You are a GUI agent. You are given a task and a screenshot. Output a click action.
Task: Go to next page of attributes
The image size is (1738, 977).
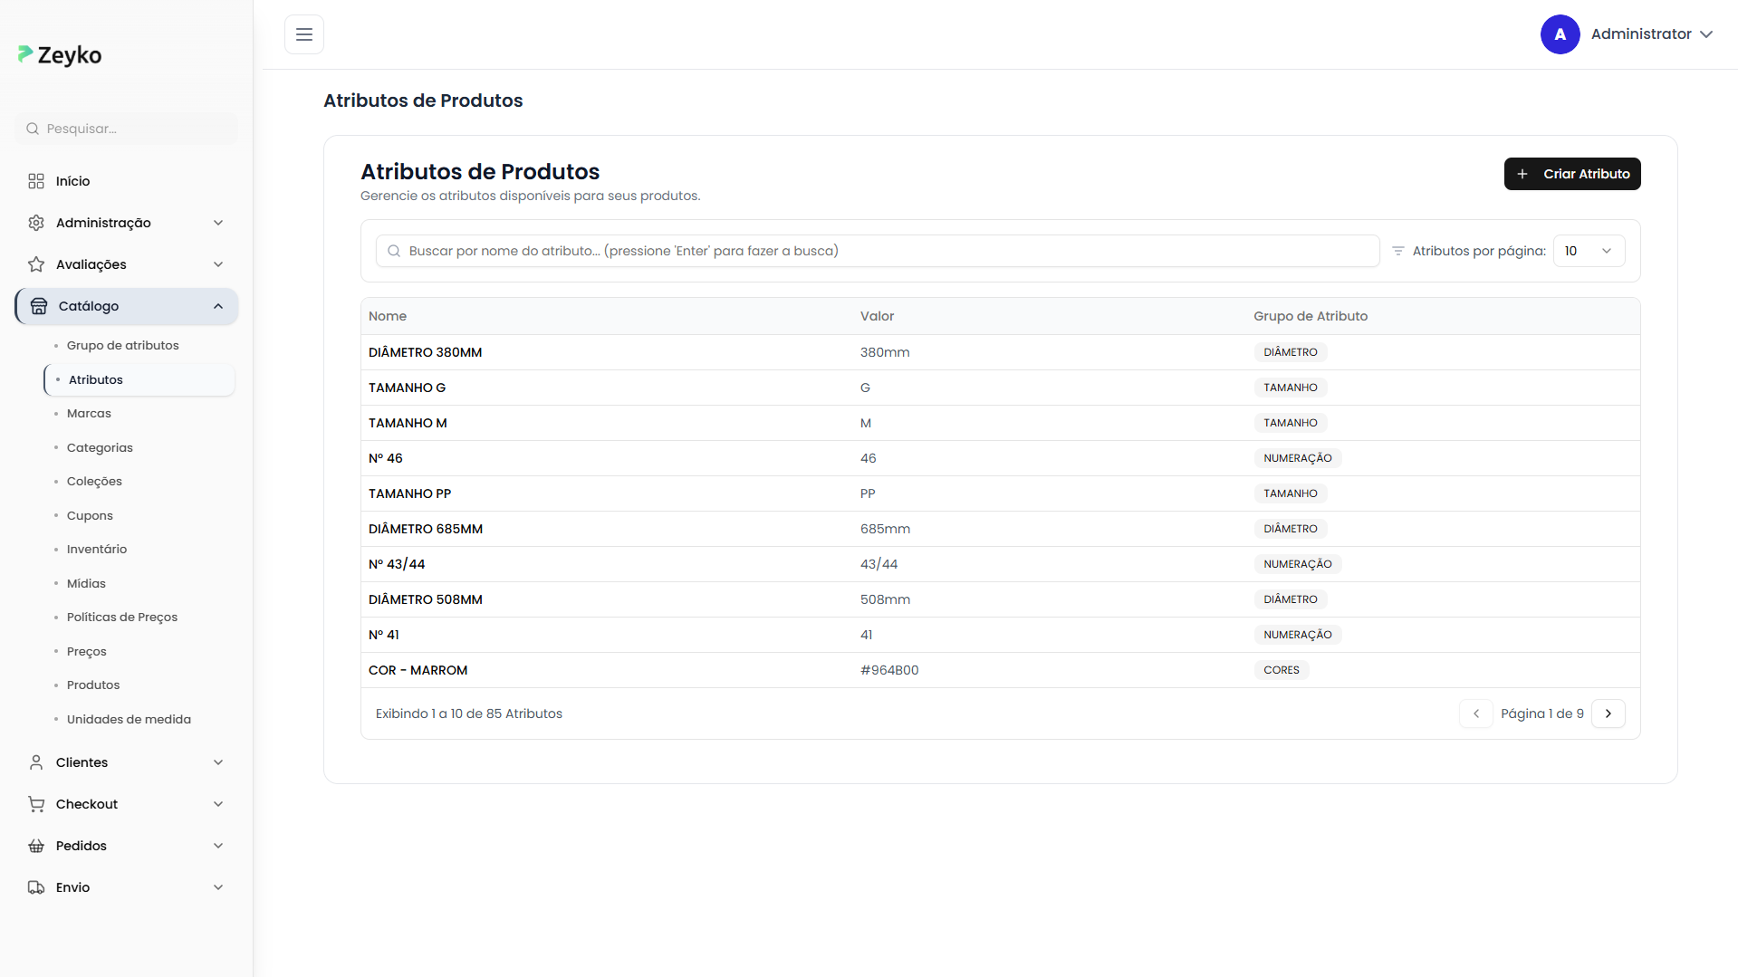(x=1608, y=714)
